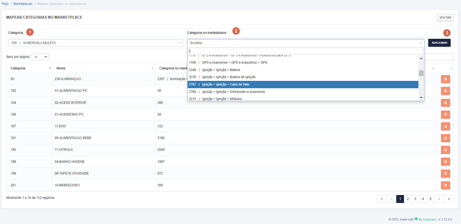The width and height of the screenshot is (461, 224).
Task: Go to previous page arrow
Action: (x=391, y=199)
